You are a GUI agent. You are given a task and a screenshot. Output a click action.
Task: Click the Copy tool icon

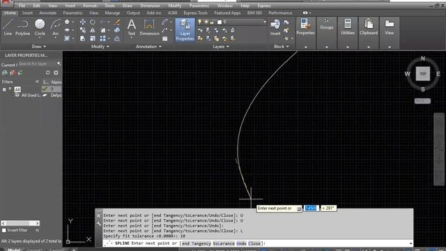pyautogui.click(x=82, y=30)
